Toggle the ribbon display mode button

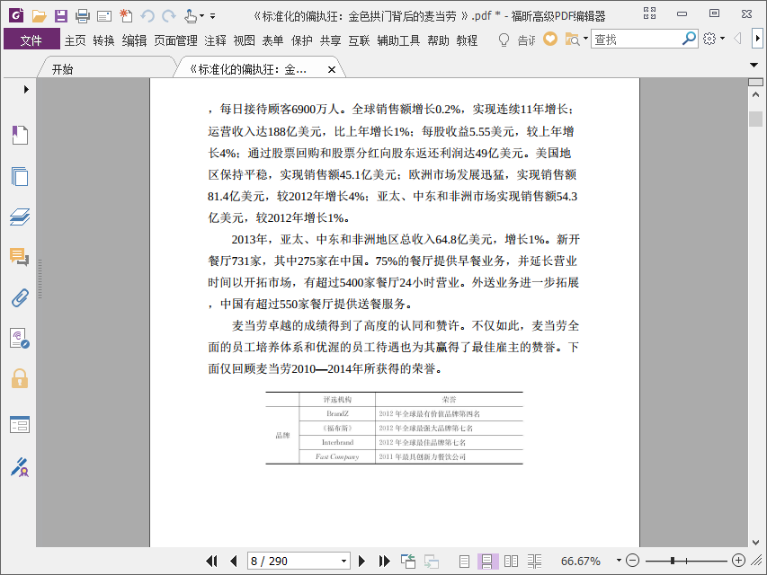click(649, 13)
